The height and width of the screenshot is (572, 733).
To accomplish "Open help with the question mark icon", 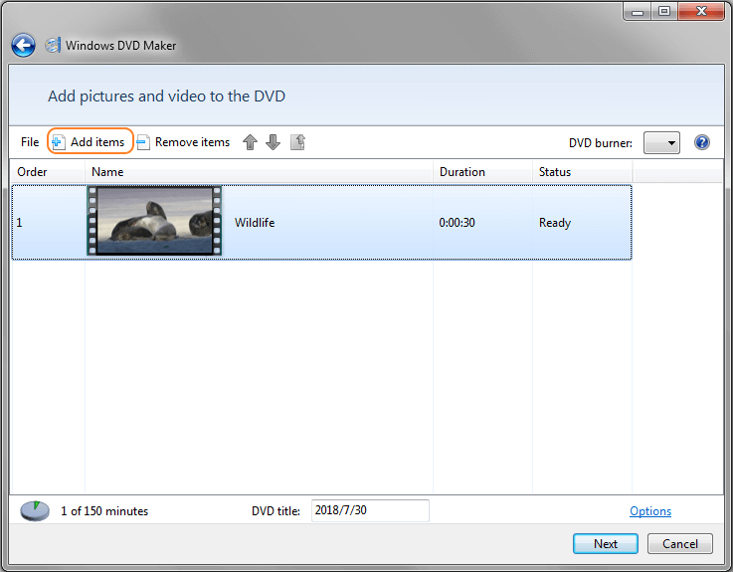I will point(702,142).
